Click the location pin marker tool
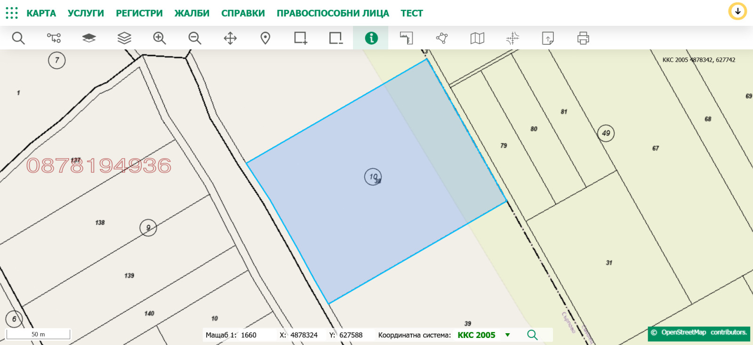 pos(265,38)
